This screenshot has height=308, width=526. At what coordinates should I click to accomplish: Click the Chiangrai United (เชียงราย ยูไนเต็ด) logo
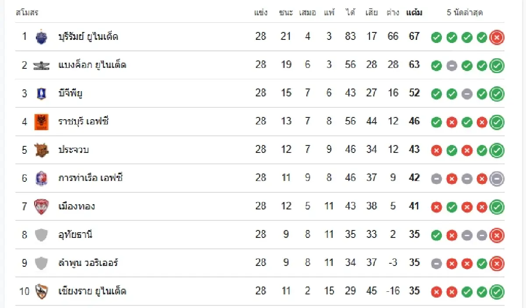point(41,291)
